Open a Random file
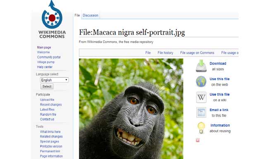This screenshot has width=269, height=159. 48,115
